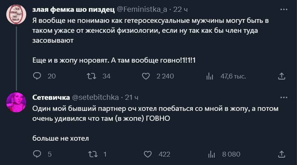Viewport: 297px width, 165px height.
Task: Retweet the first tweet by Feministka_a
Action: click(91, 76)
